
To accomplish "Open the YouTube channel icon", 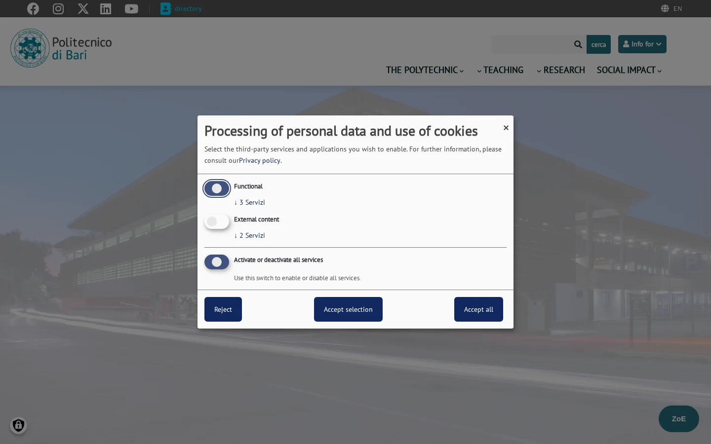I will (131, 9).
